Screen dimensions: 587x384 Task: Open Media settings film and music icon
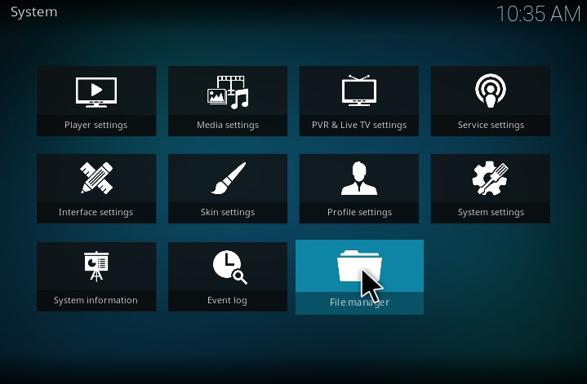[x=228, y=92]
